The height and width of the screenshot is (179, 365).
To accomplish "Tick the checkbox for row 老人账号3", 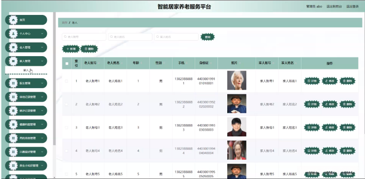I will [x=67, y=128].
